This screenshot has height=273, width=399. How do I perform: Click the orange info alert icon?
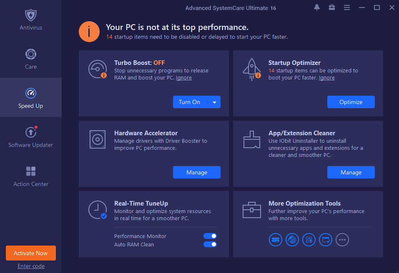pyautogui.click(x=89, y=32)
